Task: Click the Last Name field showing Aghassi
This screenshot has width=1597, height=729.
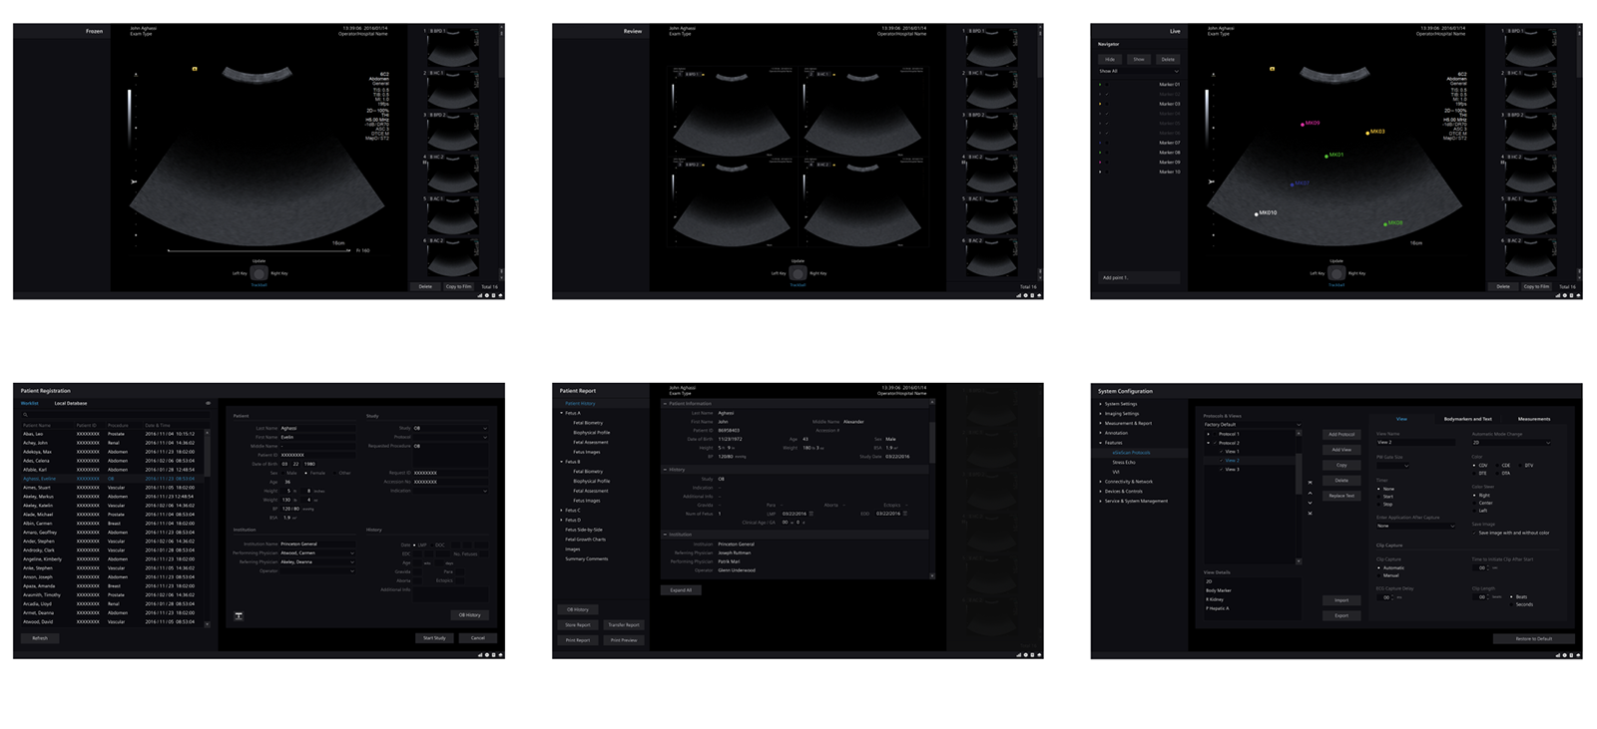Action: pos(317,428)
